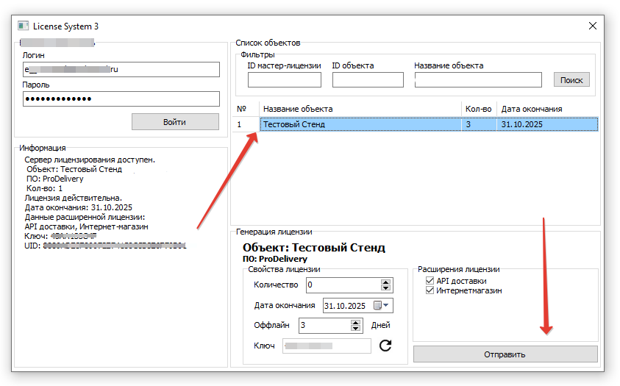Decrease the Количество value with the down arrow
This screenshot has height=386, width=620.
coord(385,288)
